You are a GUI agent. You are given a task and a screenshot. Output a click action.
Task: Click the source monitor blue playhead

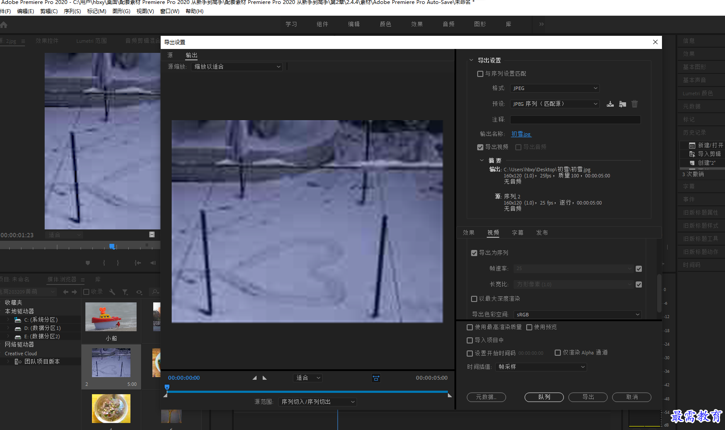click(112, 247)
